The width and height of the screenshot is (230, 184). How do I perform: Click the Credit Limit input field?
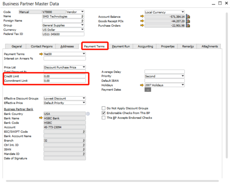point(65,76)
